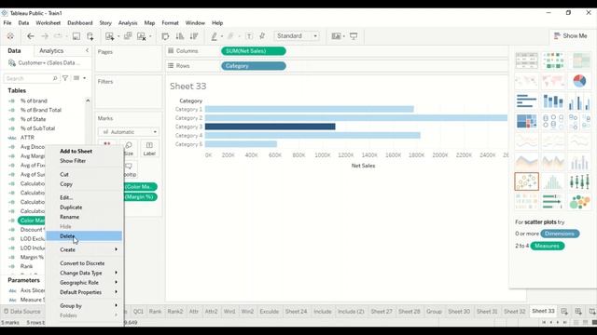Click the Show/Hide Cards toolbar icon

336,36
